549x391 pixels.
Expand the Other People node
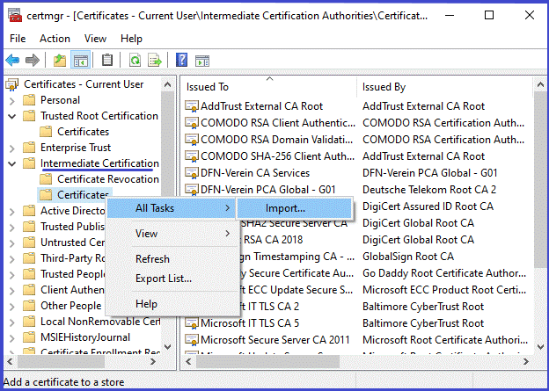click(12, 307)
